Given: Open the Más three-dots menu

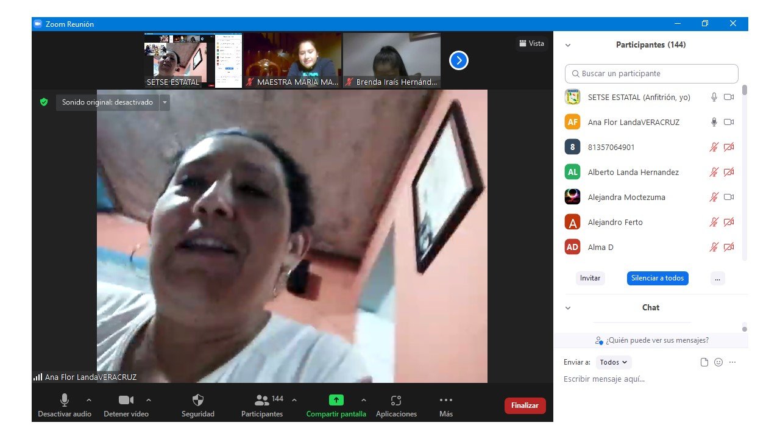Looking at the screenshot, I should click(446, 401).
